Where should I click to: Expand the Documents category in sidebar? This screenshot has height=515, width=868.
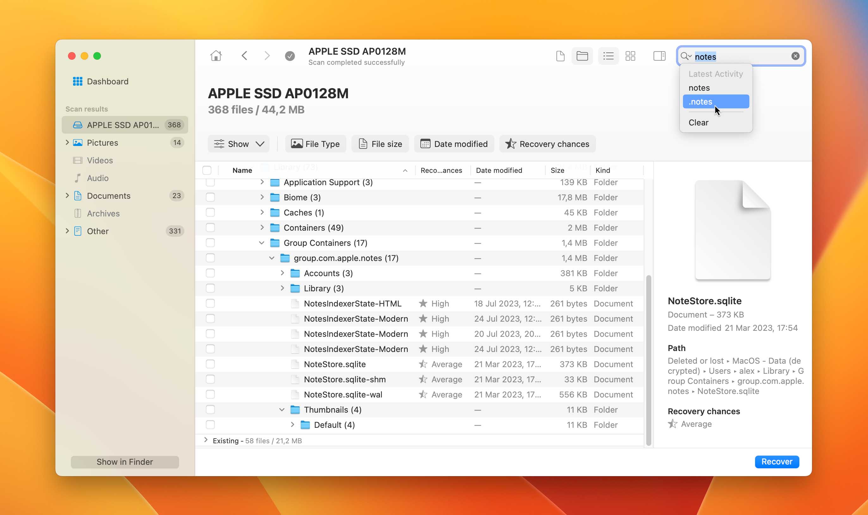tap(67, 195)
